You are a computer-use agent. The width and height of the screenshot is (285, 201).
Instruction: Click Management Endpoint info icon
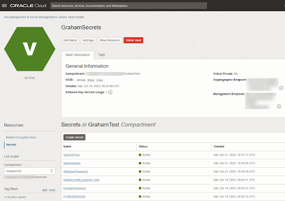click(279, 106)
